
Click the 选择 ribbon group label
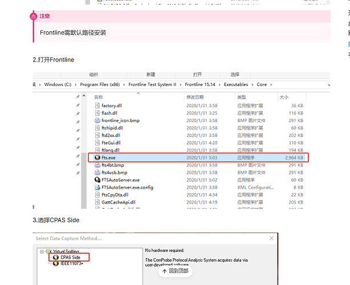click(235, 75)
